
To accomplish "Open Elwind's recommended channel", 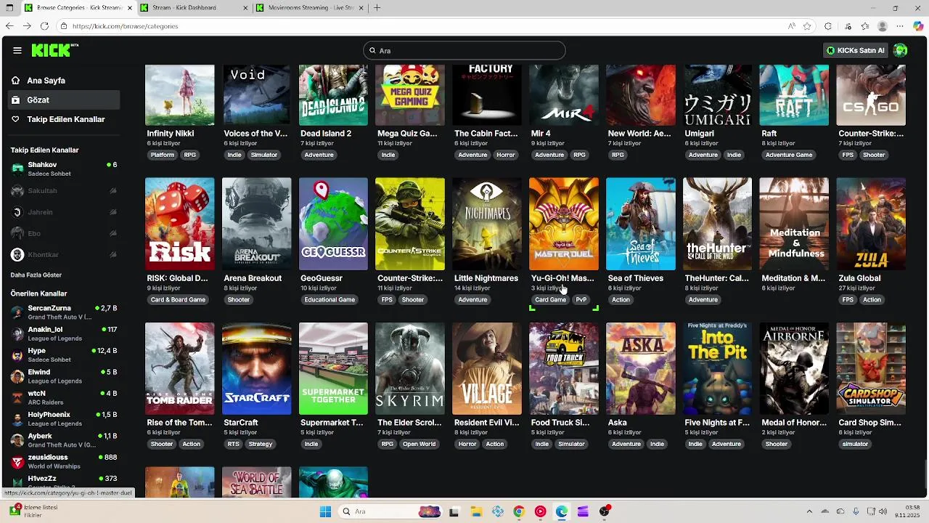I will pos(64,376).
